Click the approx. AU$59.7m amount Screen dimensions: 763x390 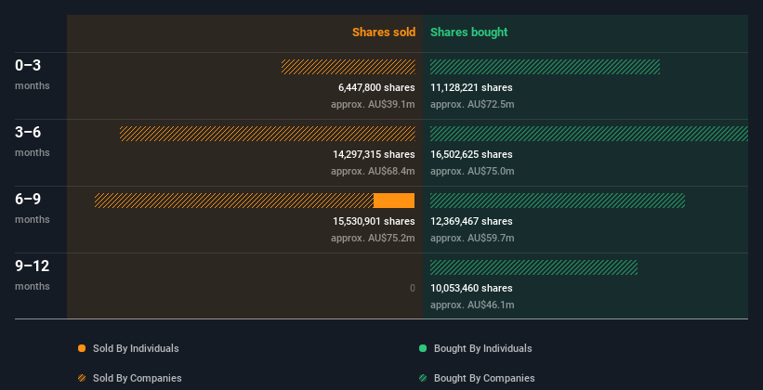[x=472, y=238]
